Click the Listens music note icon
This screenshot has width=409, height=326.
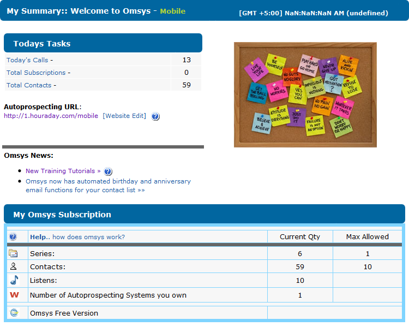pos(14,280)
